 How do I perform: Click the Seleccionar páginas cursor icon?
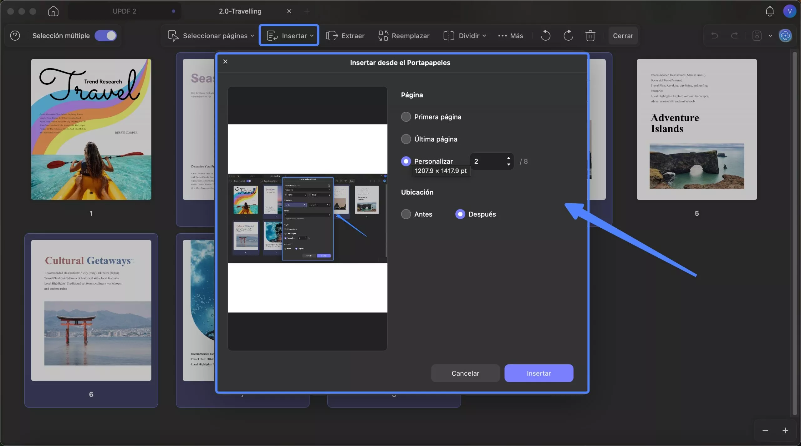173,36
